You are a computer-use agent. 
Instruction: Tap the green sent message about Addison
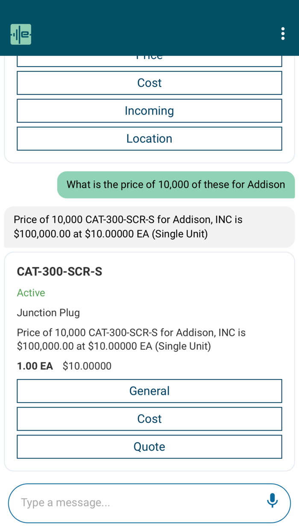(176, 184)
